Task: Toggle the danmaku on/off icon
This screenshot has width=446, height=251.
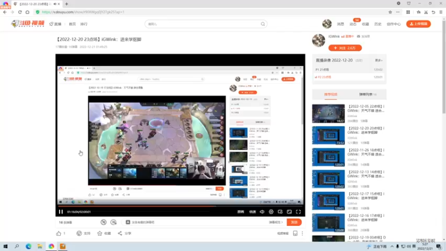Action: [x=104, y=222]
